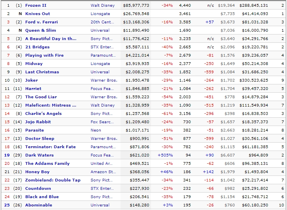Select the -599 theater change for Doctor Sleep
Screen dimensions: 287x210
coord(209,138)
